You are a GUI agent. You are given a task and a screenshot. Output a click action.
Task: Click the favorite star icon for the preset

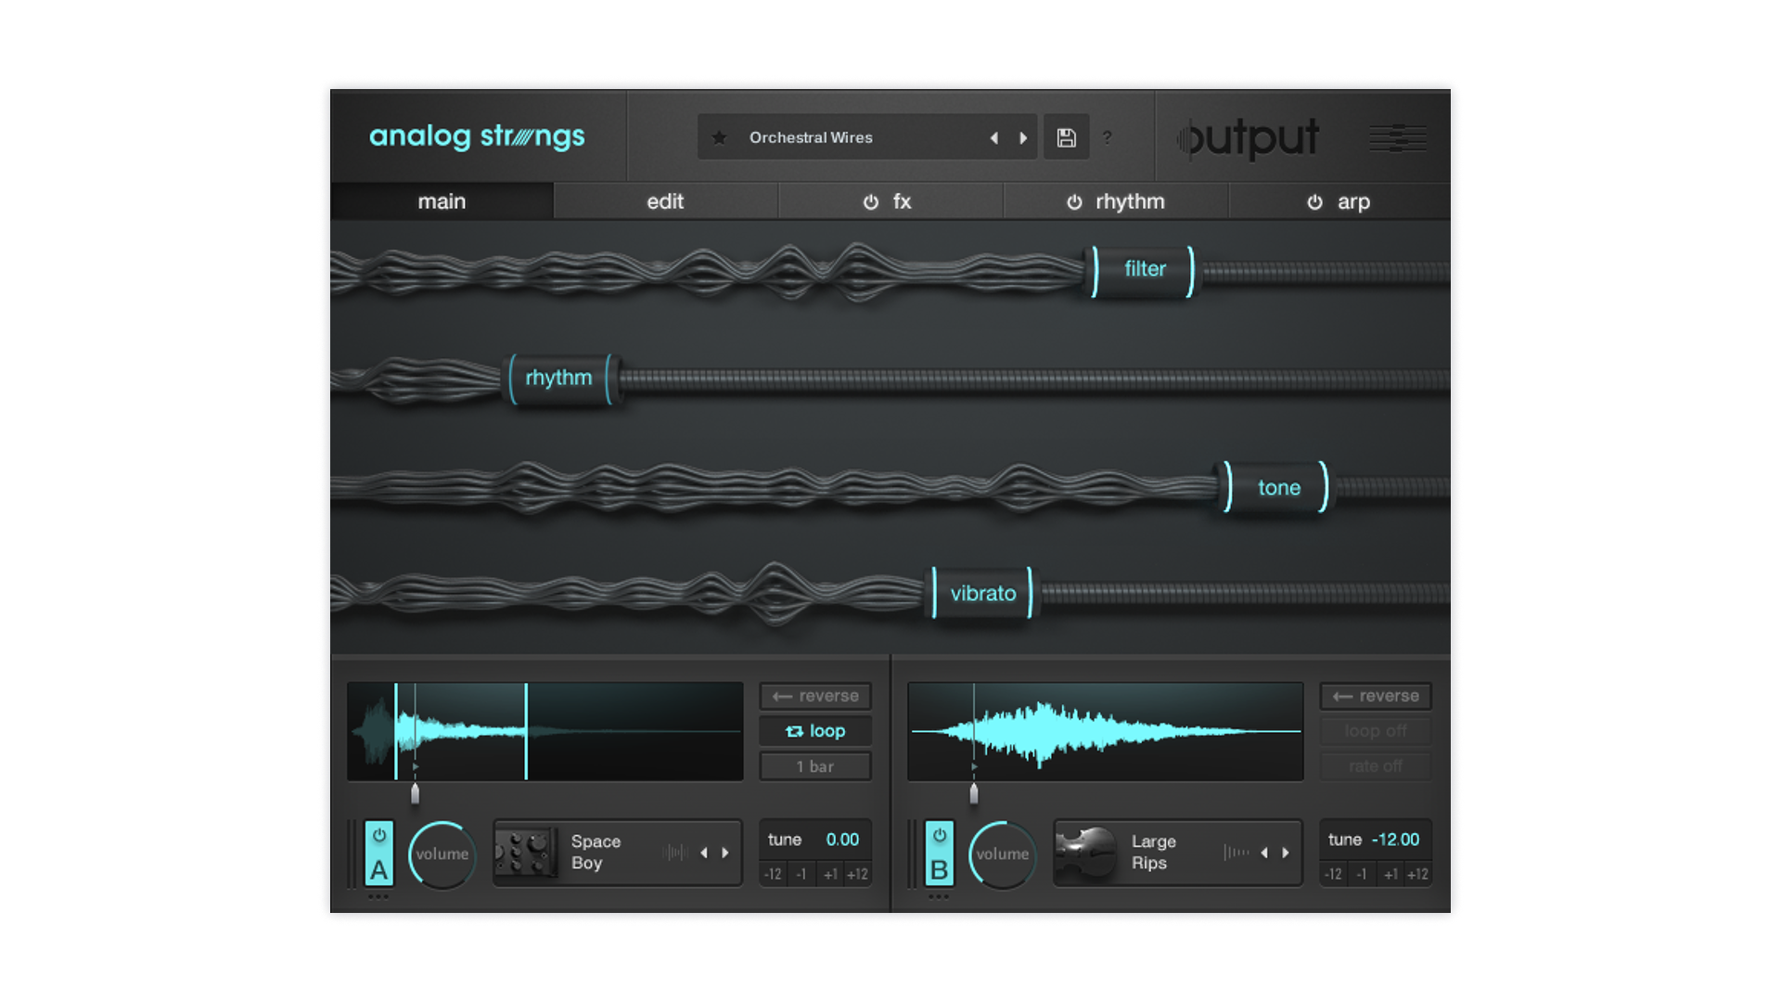point(719,137)
